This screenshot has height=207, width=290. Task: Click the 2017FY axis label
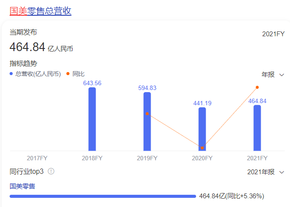[37, 158]
